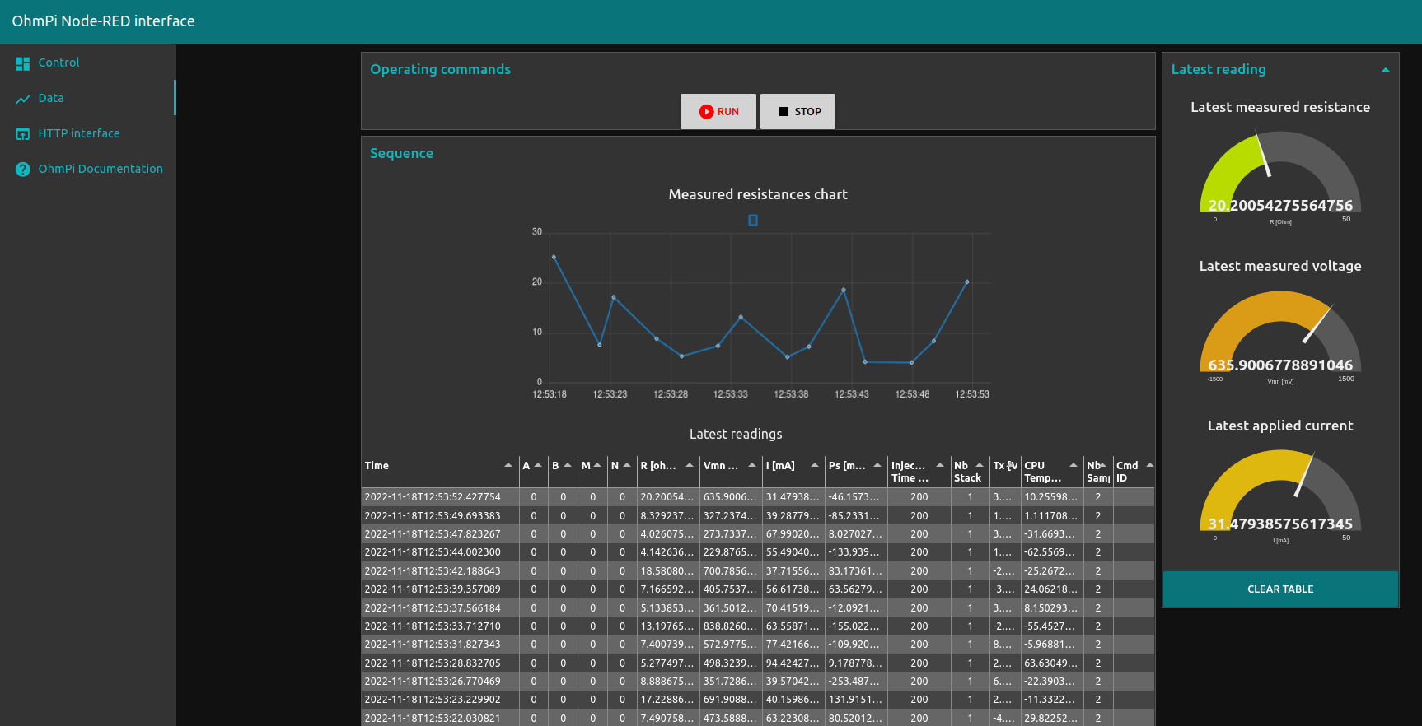1422x726 pixels.
Task: Switch to the Control tab
Action: click(58, 63)
